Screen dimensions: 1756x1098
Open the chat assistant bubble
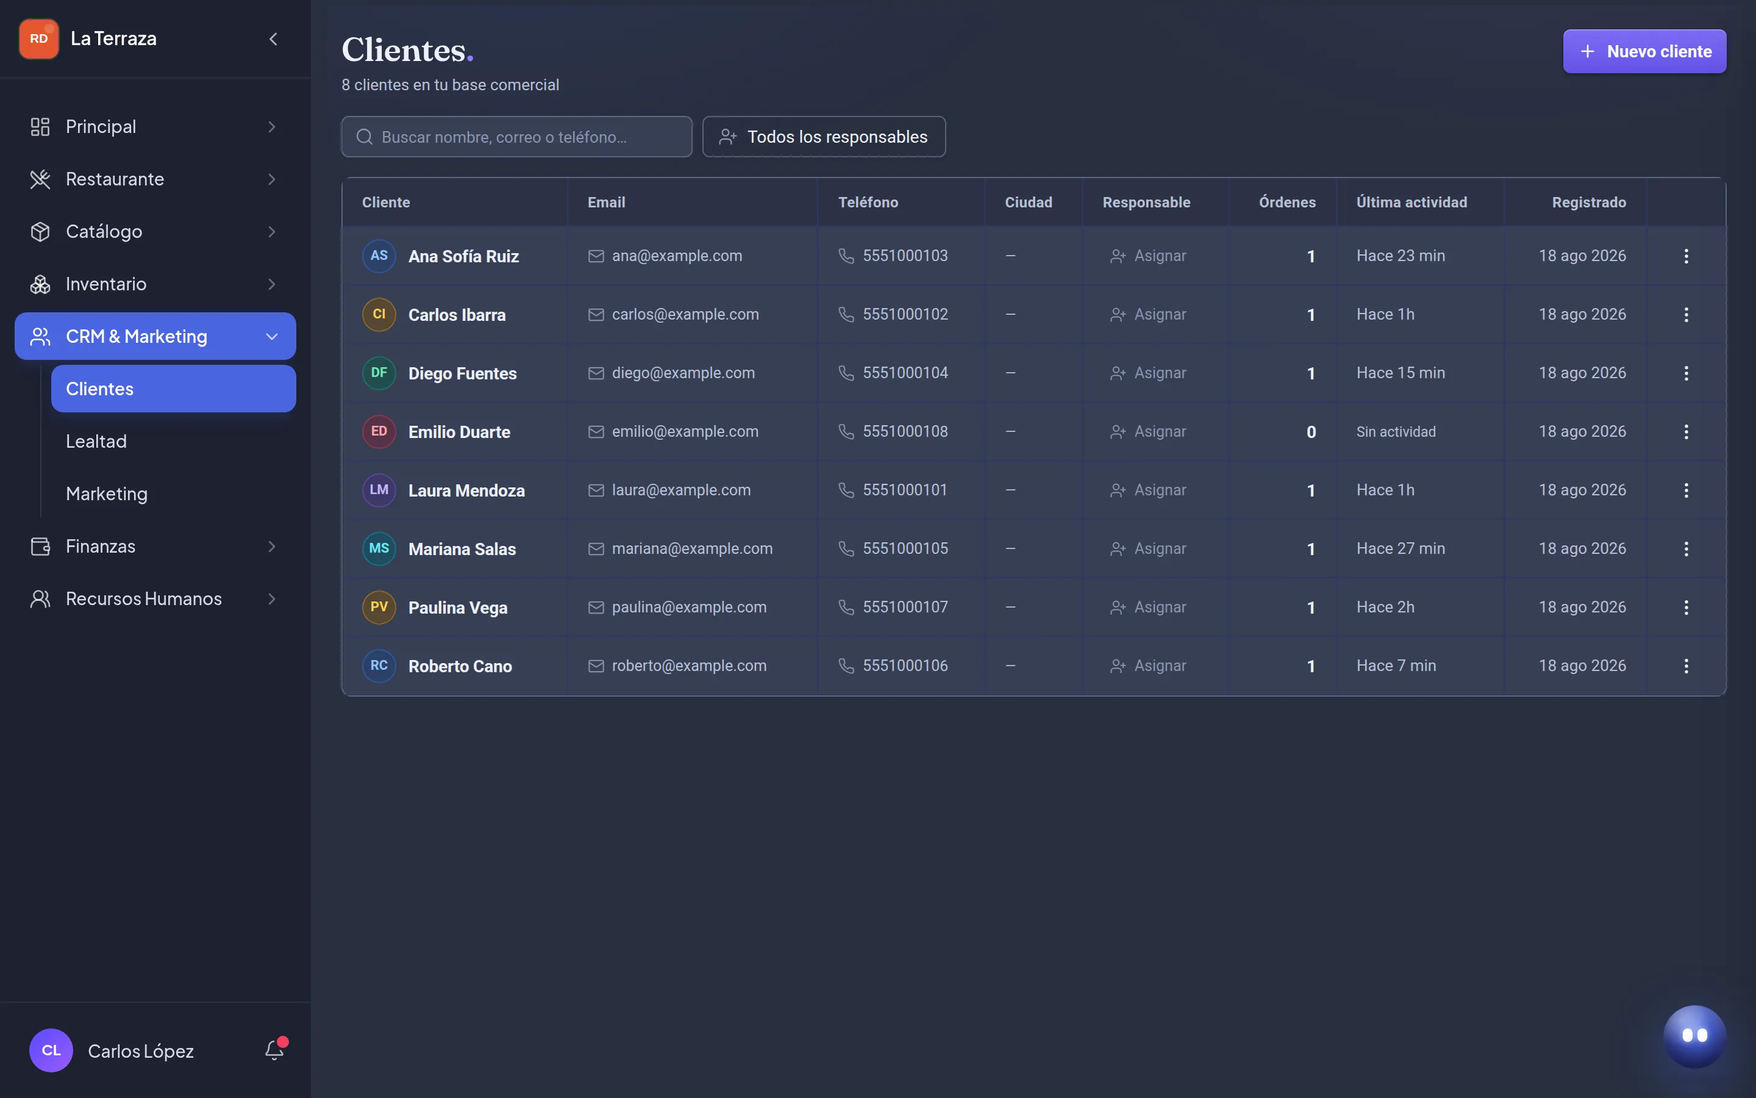pos(1694,1036)
